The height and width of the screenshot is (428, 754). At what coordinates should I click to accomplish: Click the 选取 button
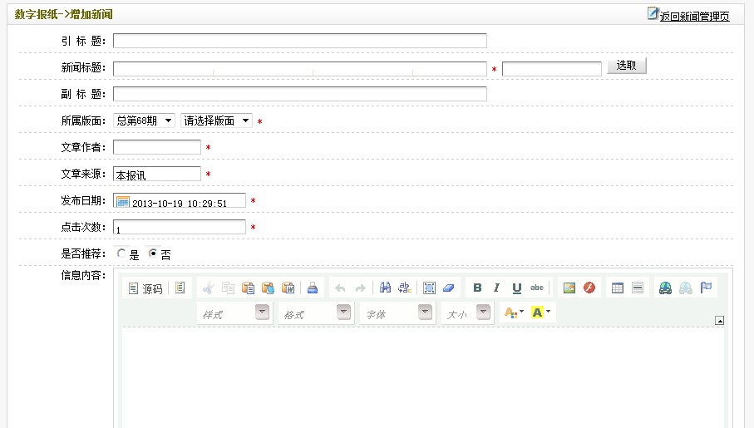(627, 66)
